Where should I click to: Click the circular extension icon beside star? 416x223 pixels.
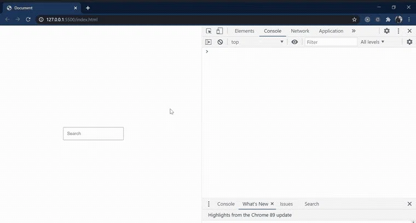367,19
